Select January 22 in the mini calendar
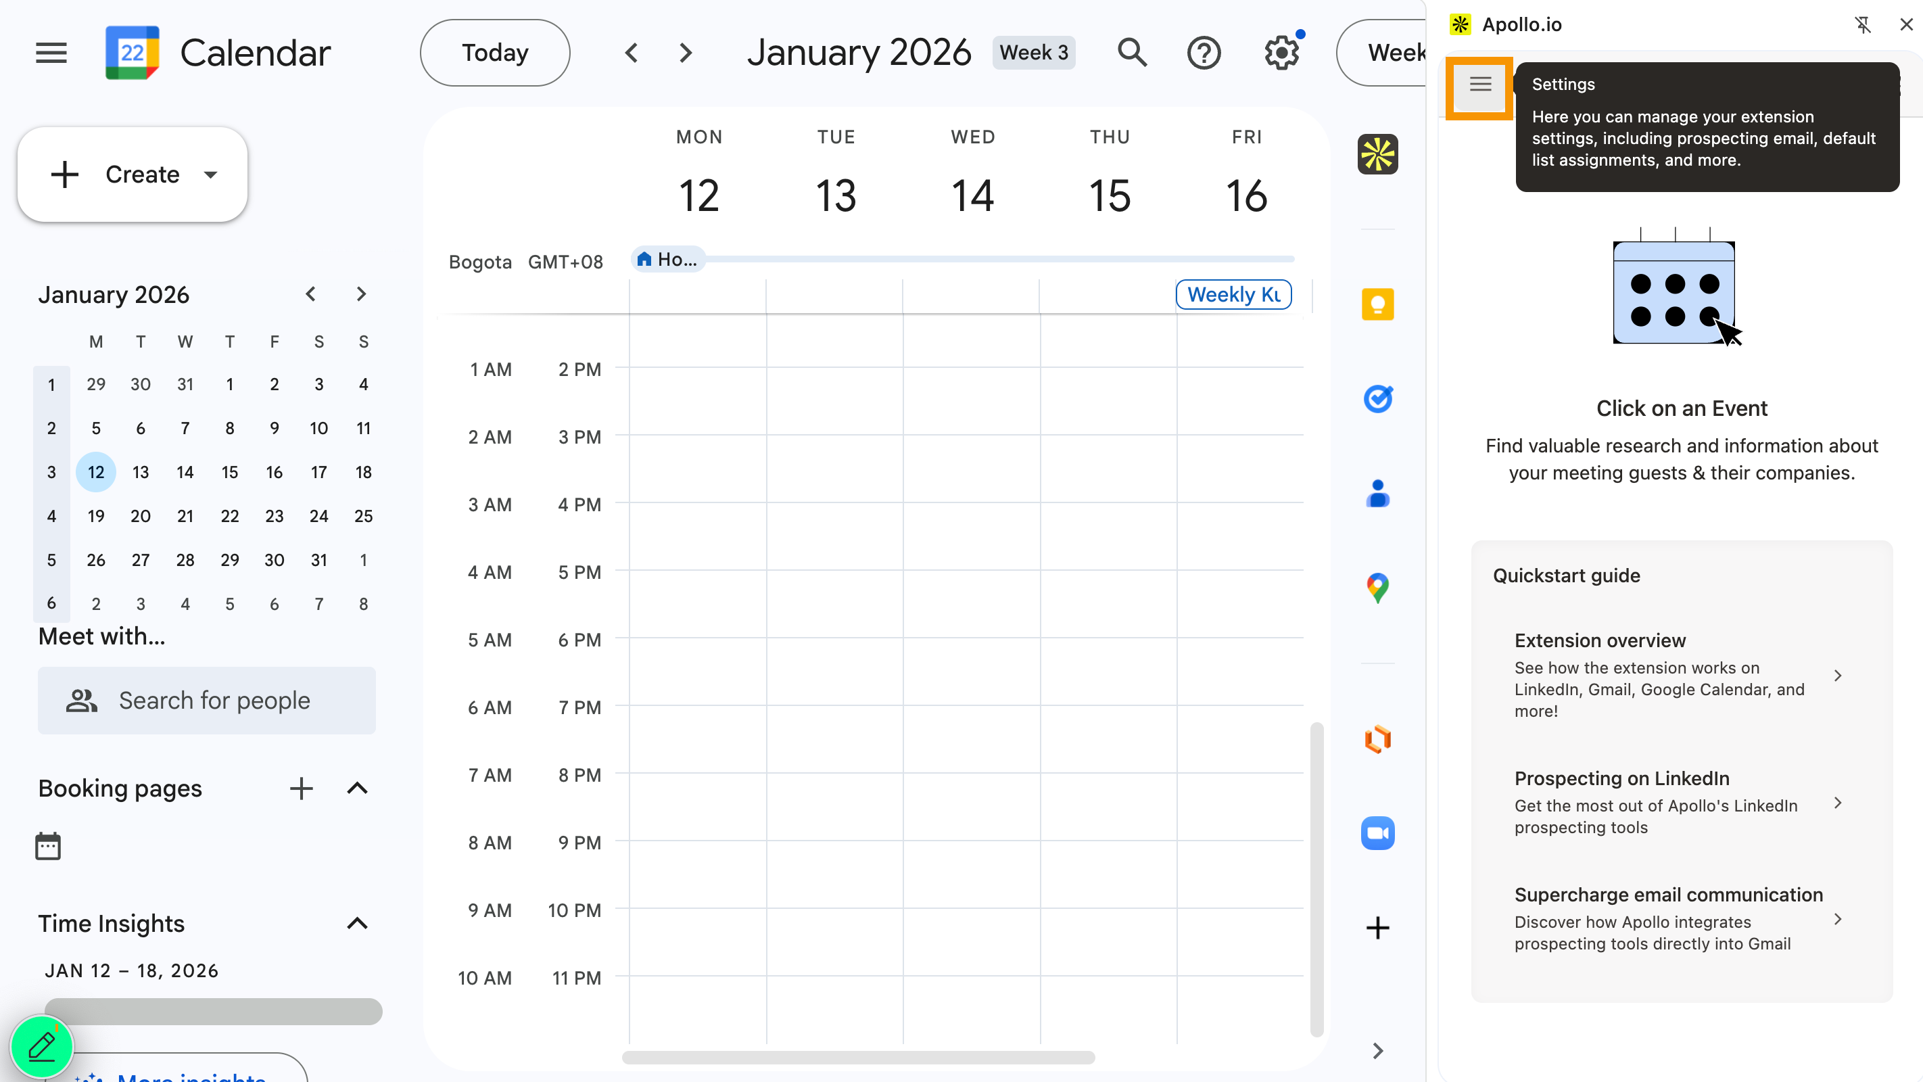The width and height of the screenshot is (1923, 1082). point(230,516)
